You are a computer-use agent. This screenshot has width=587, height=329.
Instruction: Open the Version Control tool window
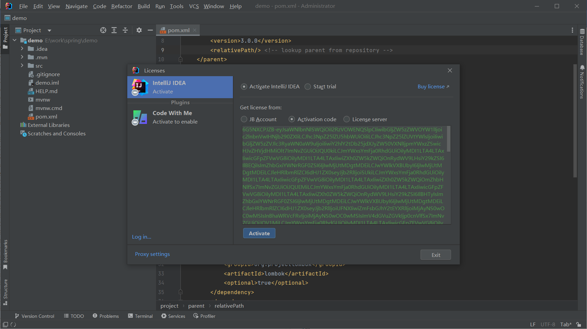click(x=35, y=316)
